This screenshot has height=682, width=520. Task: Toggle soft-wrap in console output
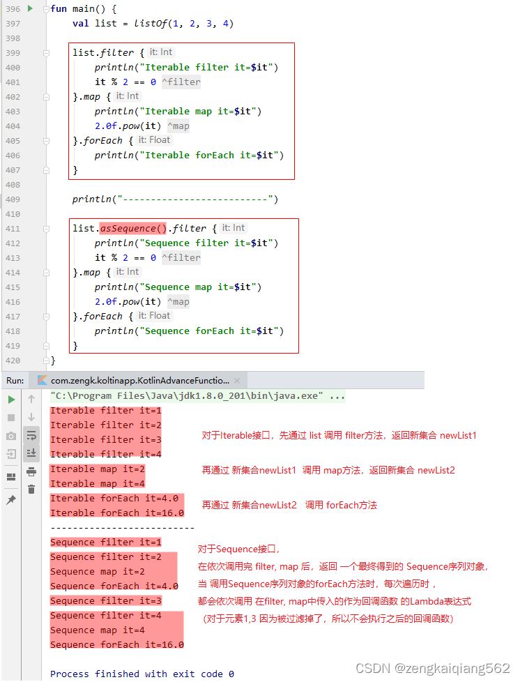(31, 435)
